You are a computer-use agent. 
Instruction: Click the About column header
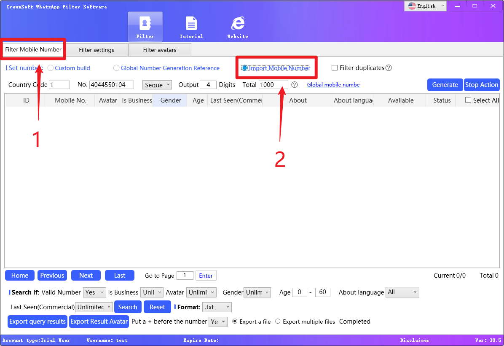(x=298, y=100)
